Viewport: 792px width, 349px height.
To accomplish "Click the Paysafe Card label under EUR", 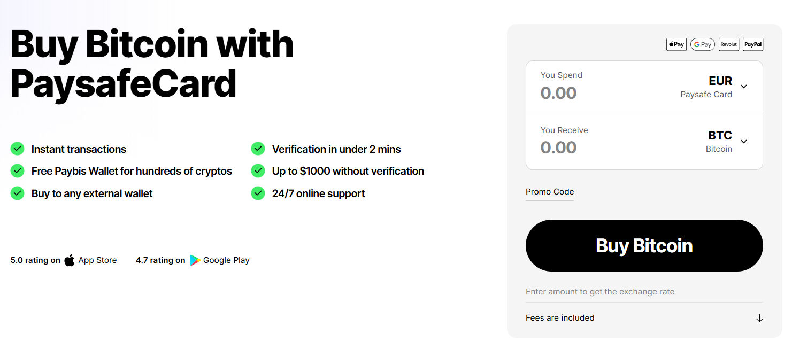I will (x=706, y=94).
